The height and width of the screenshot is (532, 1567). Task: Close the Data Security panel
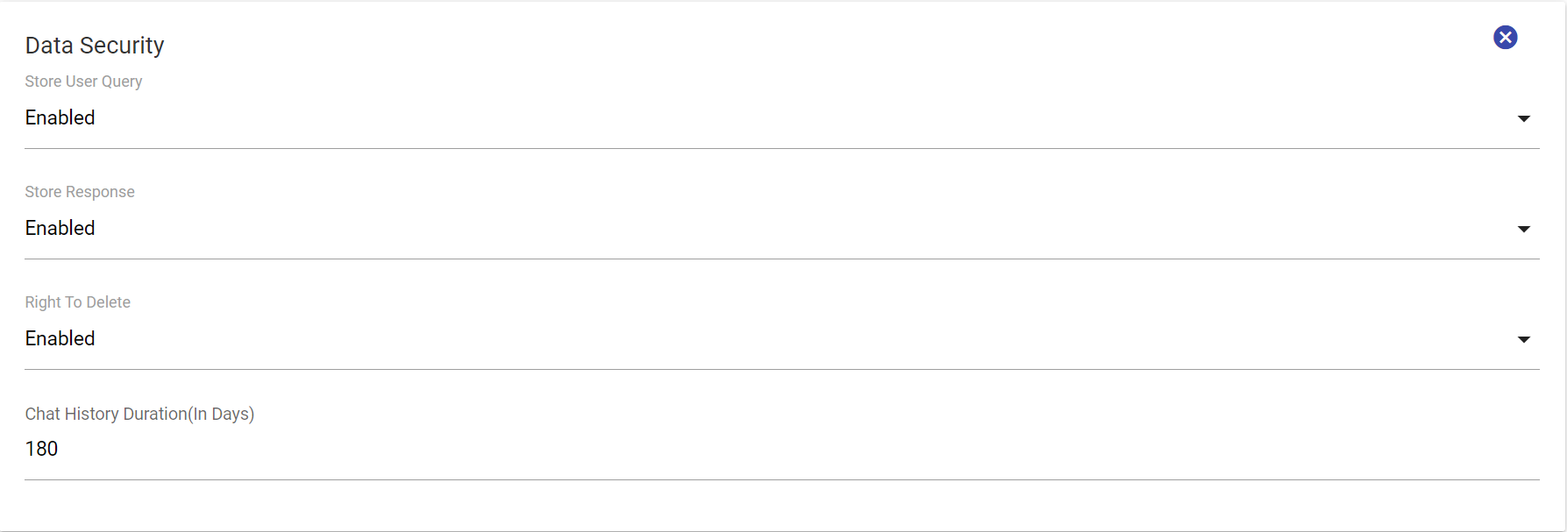[1505, 38]
